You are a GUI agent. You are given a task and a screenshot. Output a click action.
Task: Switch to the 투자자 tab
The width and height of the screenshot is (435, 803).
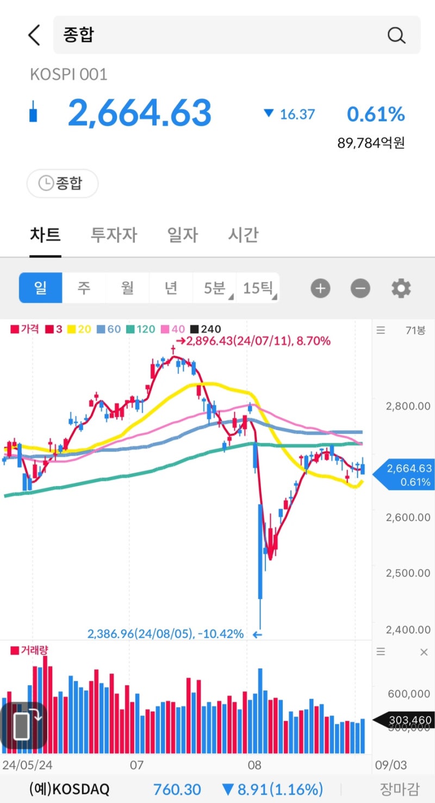(113, 235)
